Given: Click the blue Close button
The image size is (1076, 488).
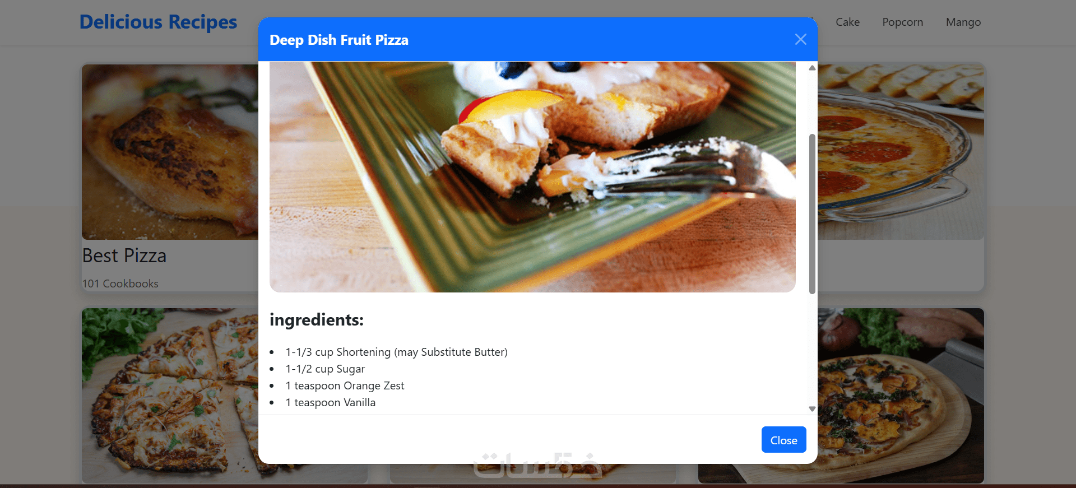Looking at the screenshot, I should point(783,440).
